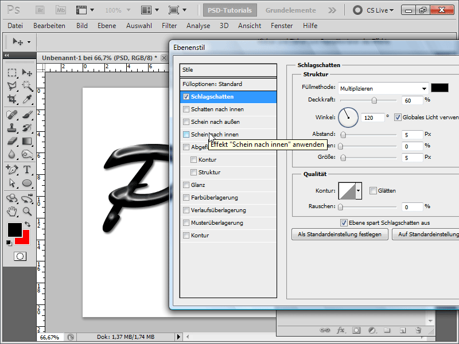This screenshot has height=344, width=459.
Task: Open the Ebene menu
Action: pyautogui.click(x=107, y=26)
